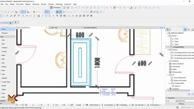Viewport: 194px width, 109px height.
Task: Select the Column tool
Action: (4, 51)
